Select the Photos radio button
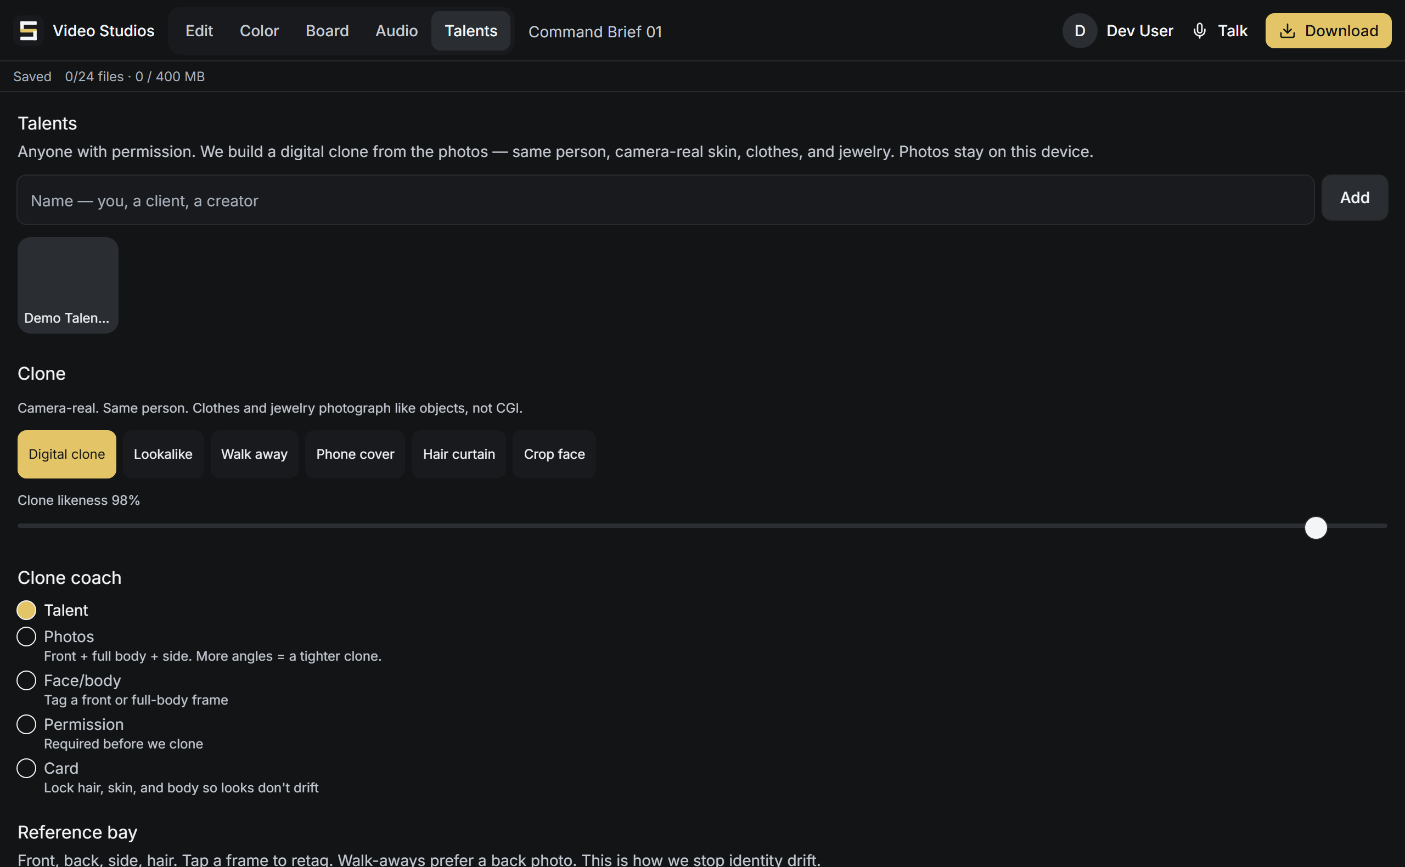The width and height of the screenshot is (1405, 867). [x=26, y=637]
